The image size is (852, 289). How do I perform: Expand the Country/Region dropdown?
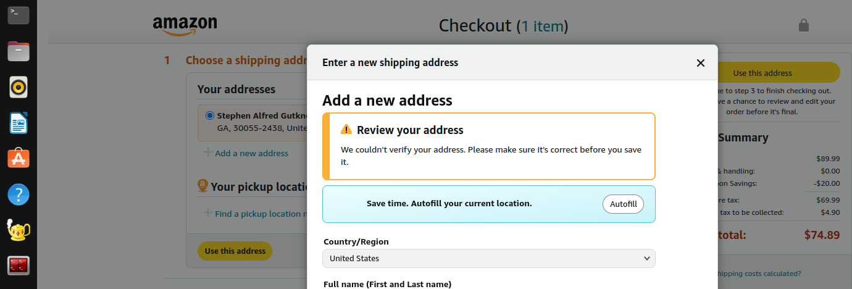tap(489, 258)
